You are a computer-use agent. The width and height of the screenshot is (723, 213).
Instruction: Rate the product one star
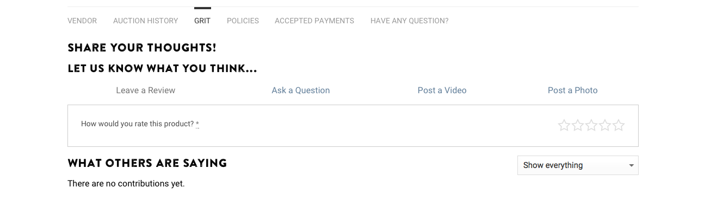click(x=564, y=126)
